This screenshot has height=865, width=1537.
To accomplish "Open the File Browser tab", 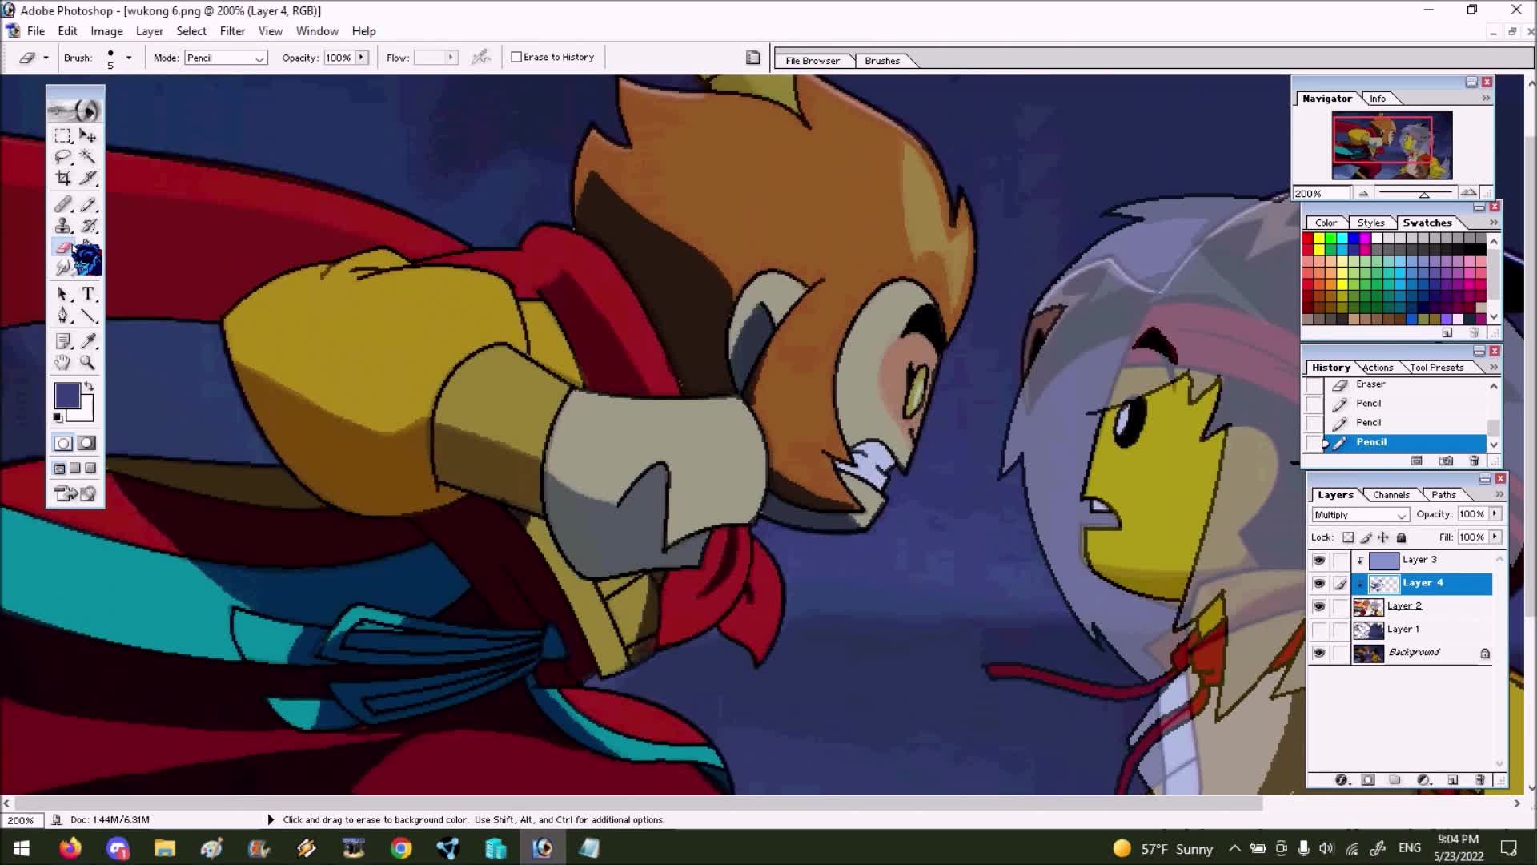I will tap(813, 61).
